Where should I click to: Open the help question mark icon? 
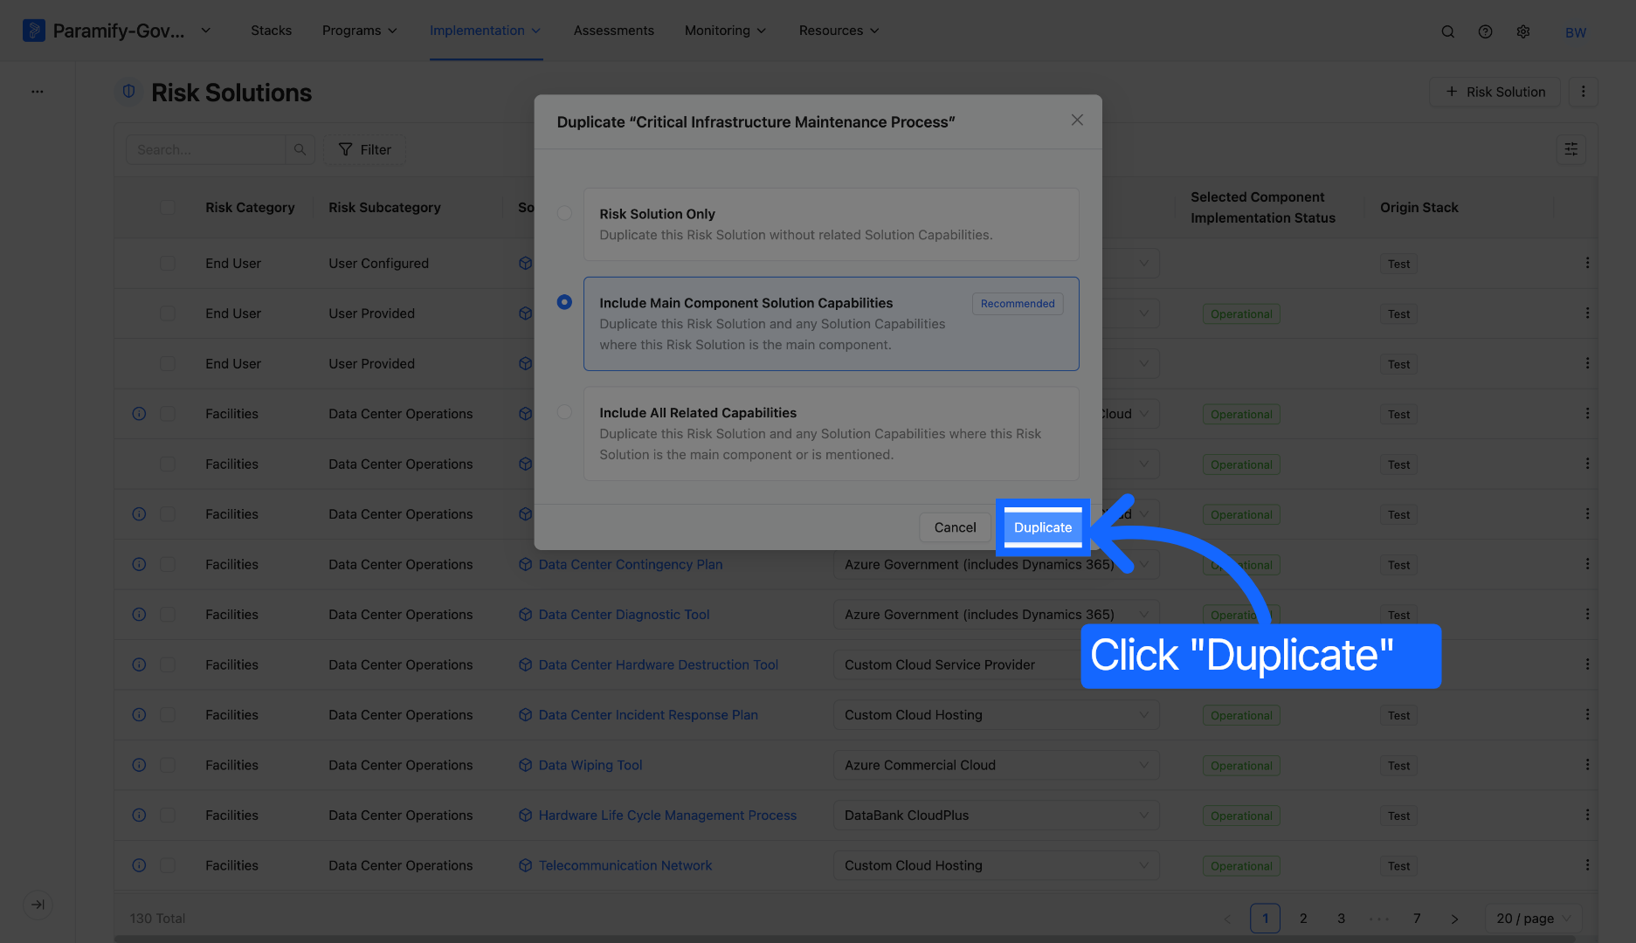(x=1485, y=31)
